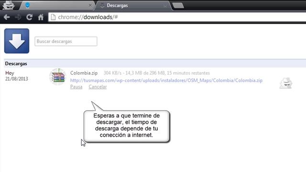This screenshot has height=172, width=306.
Task: Click the incognito spy icon in title bar
Action: pos(8,5)
